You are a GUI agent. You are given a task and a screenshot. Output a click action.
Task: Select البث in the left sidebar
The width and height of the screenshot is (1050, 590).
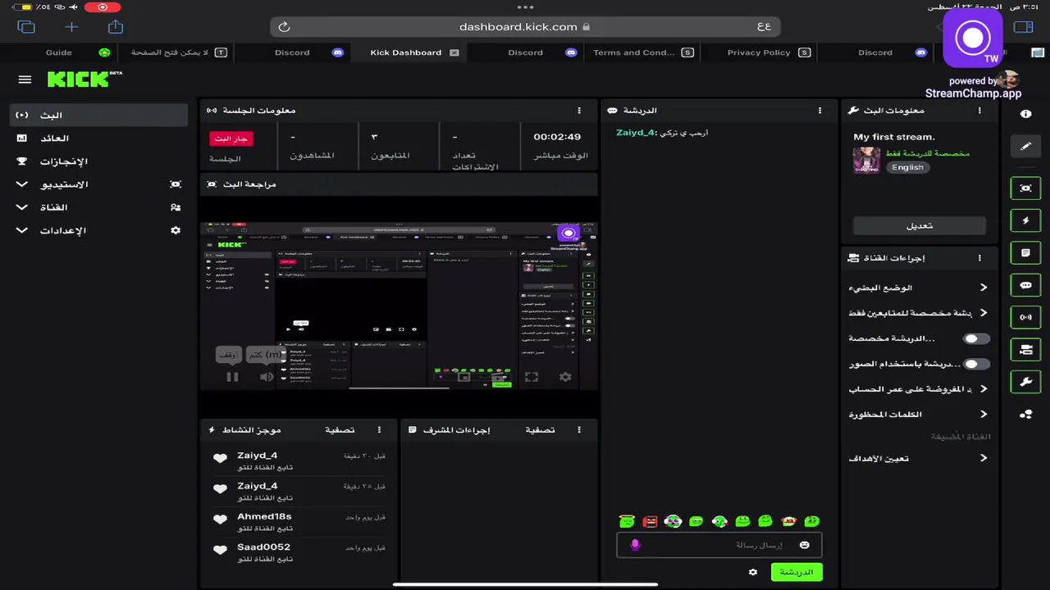(98, 116)
